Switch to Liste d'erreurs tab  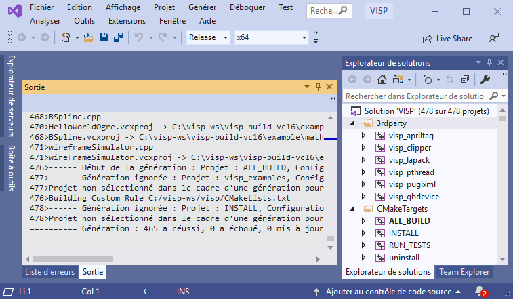(50, 272)
